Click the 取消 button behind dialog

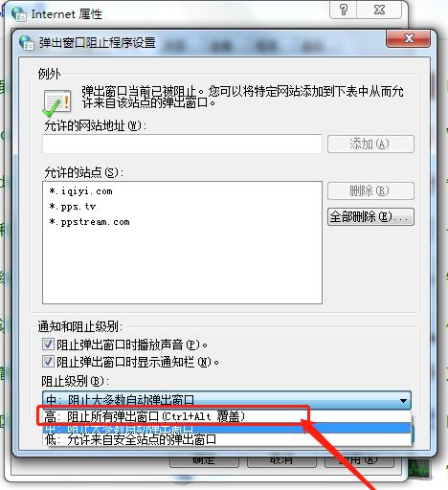pos(281,460)
